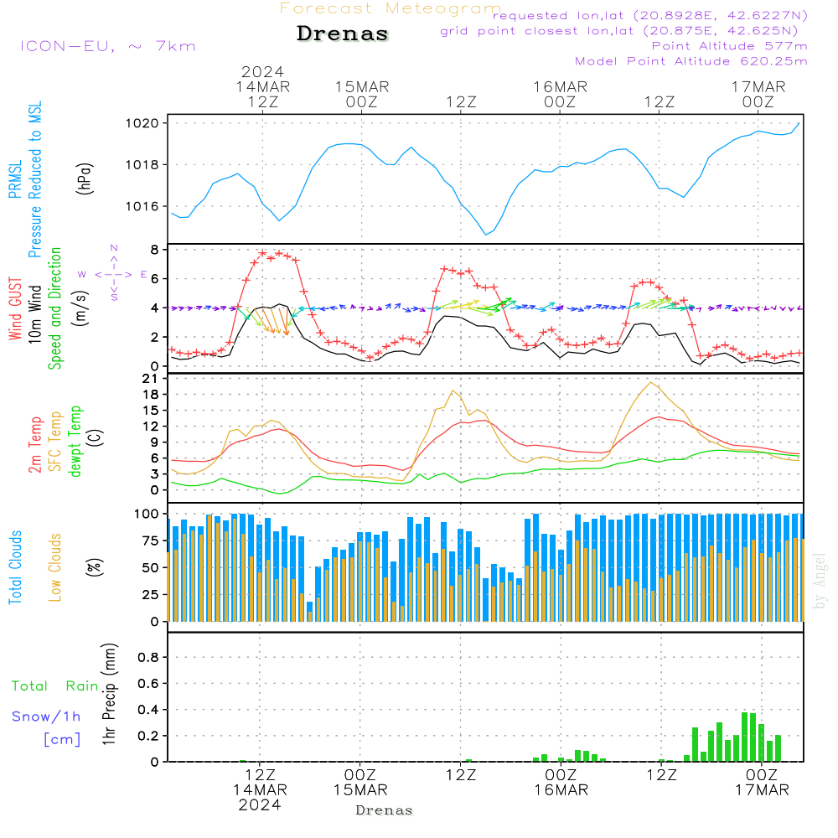
Task: Click the 0.8 precipitation axis value
Action: (x=148, y=657)
